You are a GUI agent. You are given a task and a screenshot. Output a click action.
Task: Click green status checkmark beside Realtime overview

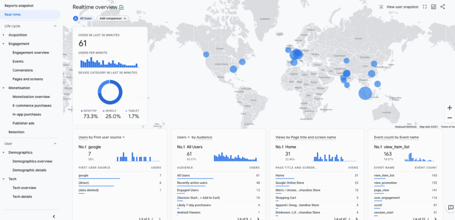[x=122, y=8]
